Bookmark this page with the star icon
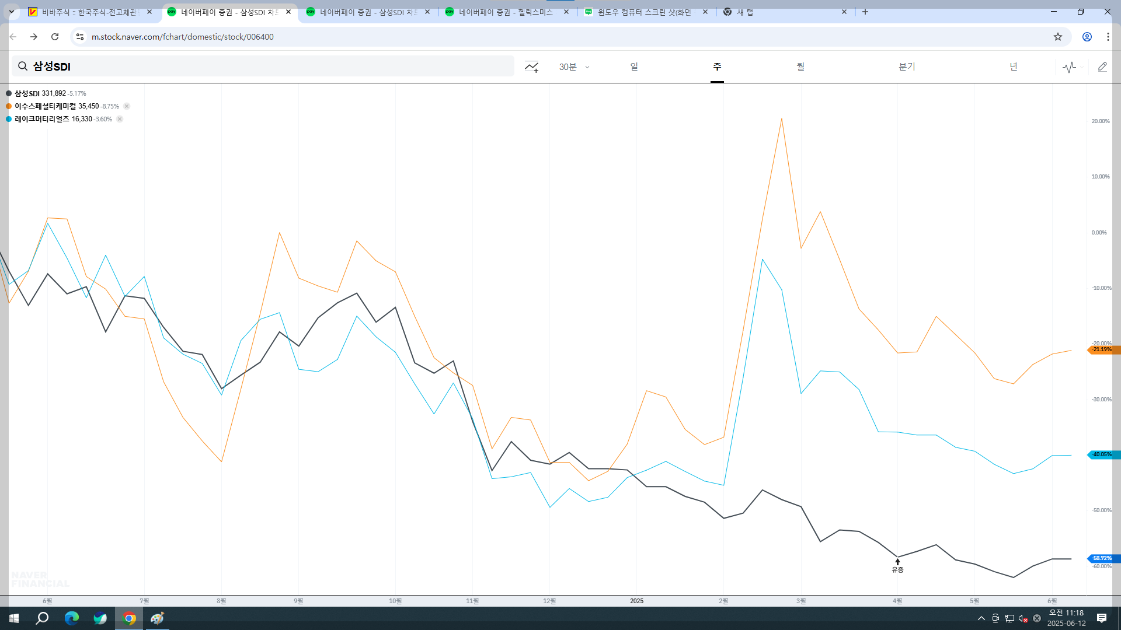This screenshot has height=630, width=1121. coord(1058,37)
